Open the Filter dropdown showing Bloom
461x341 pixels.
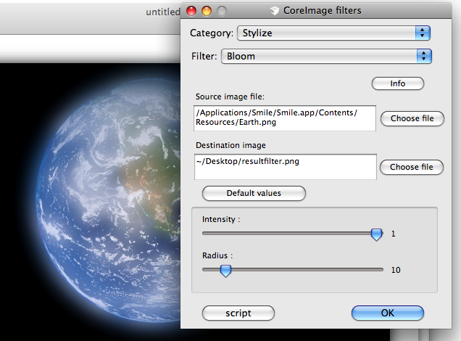click(x=326, y=56)
